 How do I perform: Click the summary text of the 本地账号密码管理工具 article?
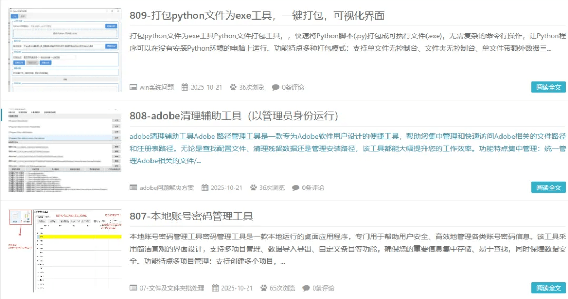[x=348, y=249]
